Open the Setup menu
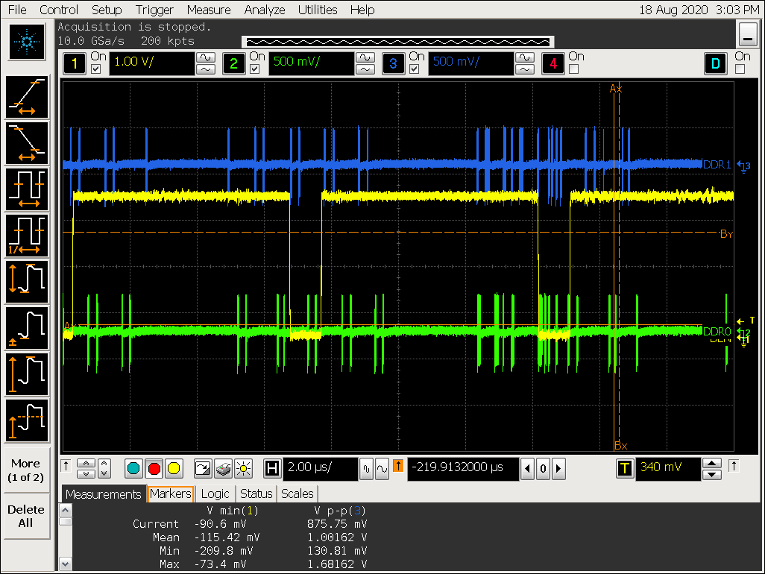This screenshot has width=765, height=574. click(107, 10)
